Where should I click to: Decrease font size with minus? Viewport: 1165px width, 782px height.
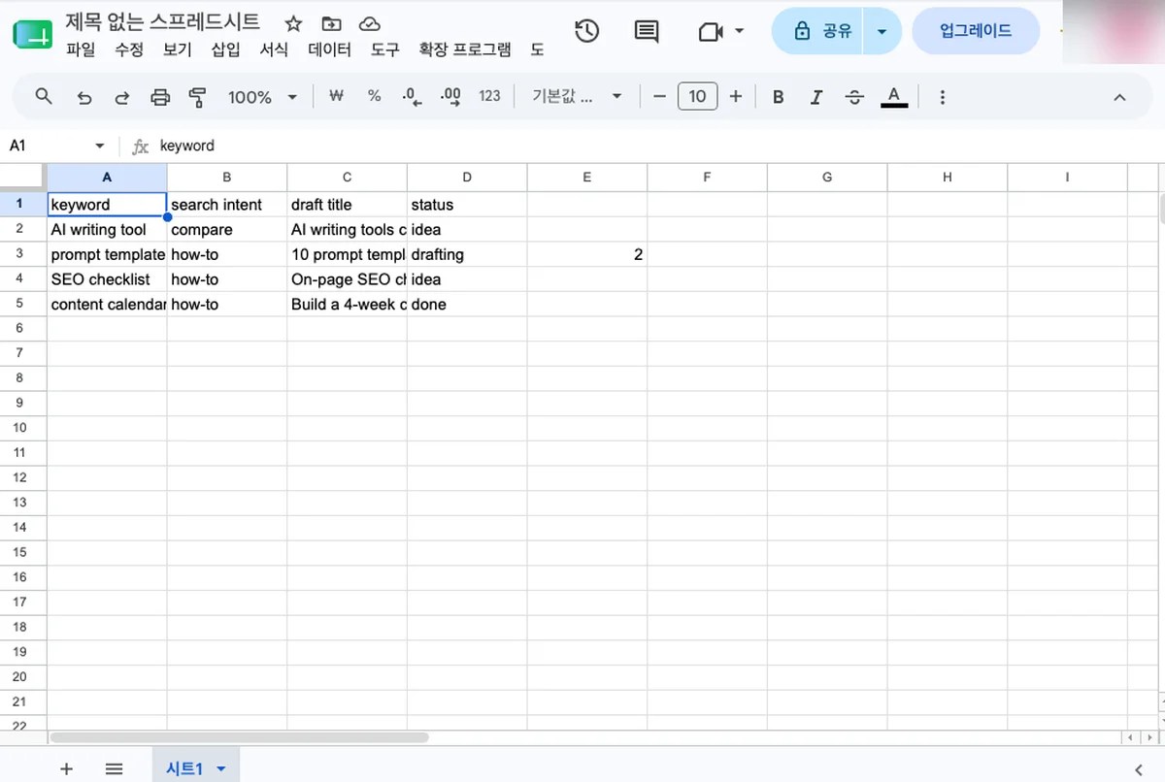pos(660,96)
